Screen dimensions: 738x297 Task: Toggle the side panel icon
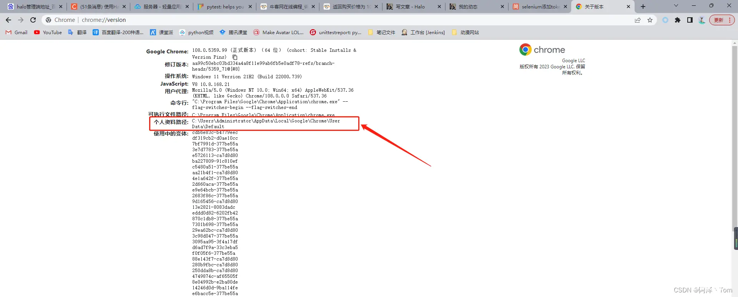[x=690, y=20]
